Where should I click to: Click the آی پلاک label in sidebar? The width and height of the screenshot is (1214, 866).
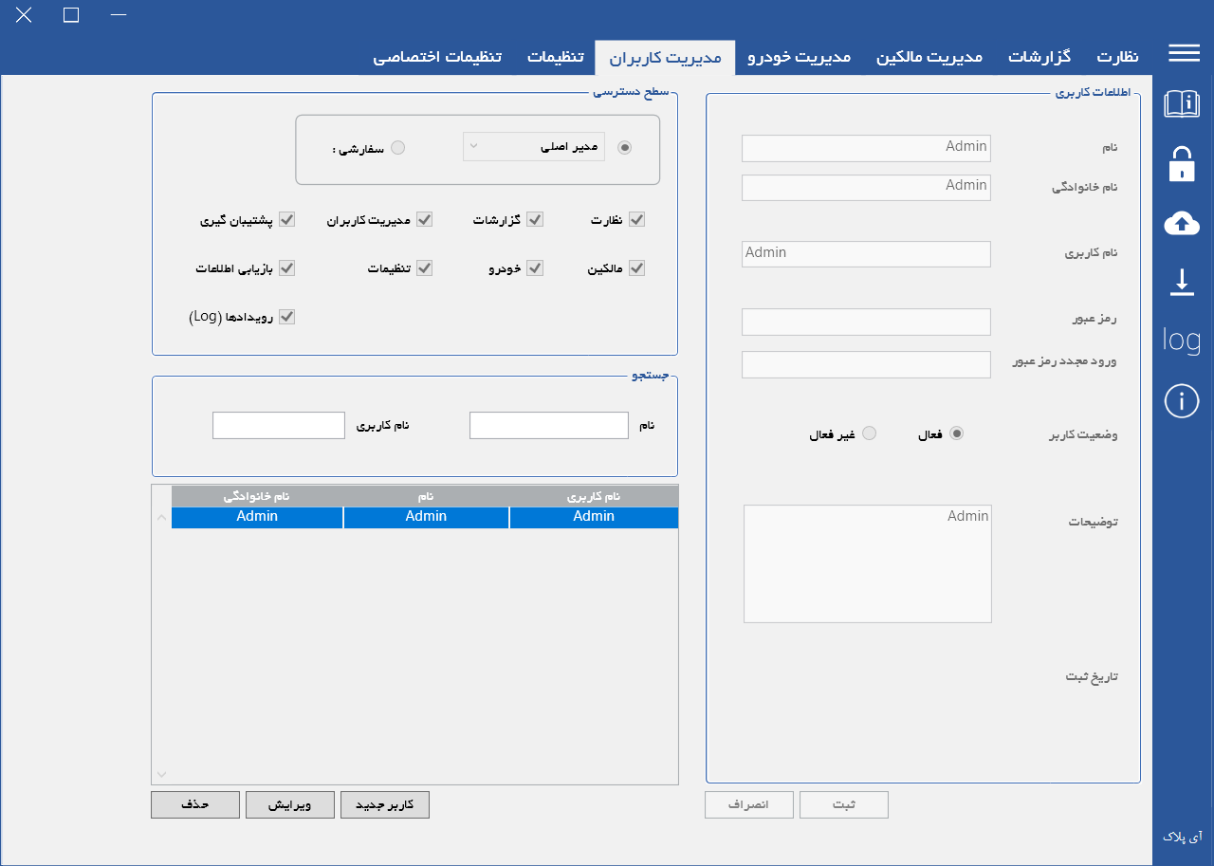click(x=1182, y=837)
